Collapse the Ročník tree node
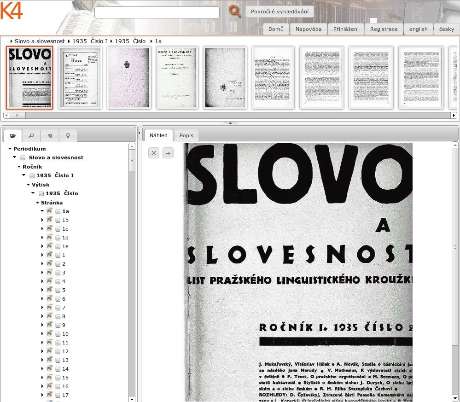This screenshot has width=460, height=402. (19, 167)
